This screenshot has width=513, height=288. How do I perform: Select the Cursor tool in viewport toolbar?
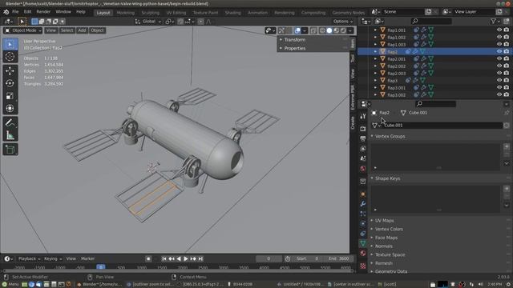pyautogui.click(x=10, y=57)
